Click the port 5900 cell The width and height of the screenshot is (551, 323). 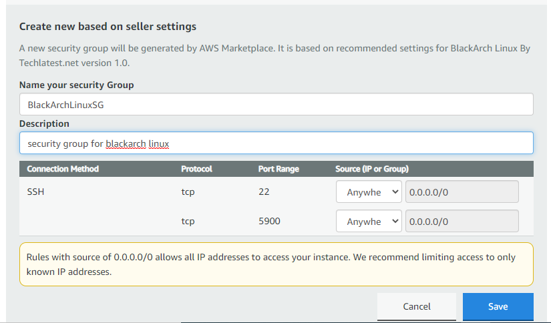coord(269,221)
